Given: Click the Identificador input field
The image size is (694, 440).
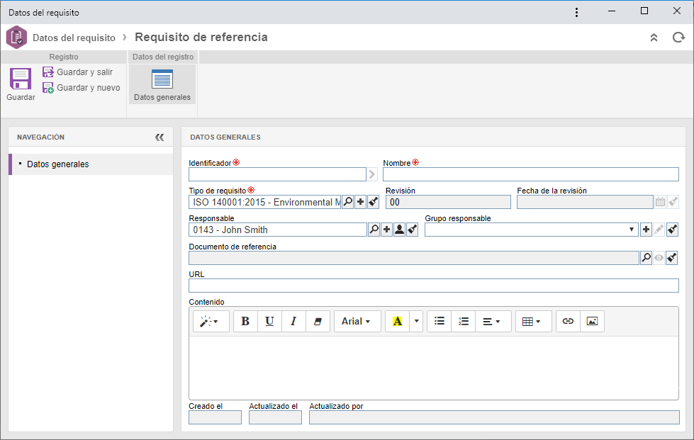Looking at the screenshot, I should [277, 174].
